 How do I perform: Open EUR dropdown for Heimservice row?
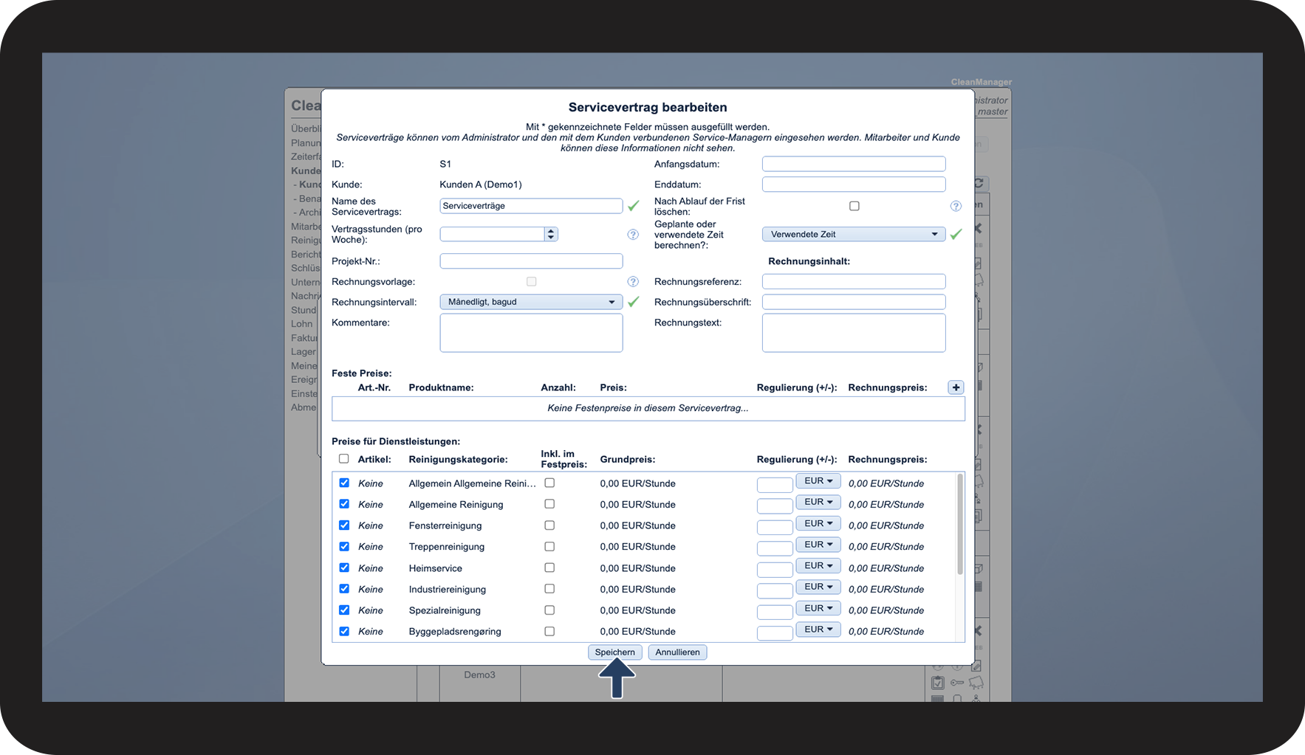pos(818,566)
